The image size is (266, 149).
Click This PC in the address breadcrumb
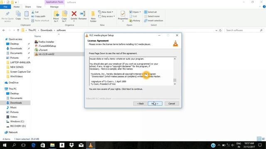pyautogui.click(x=32, y=30)
